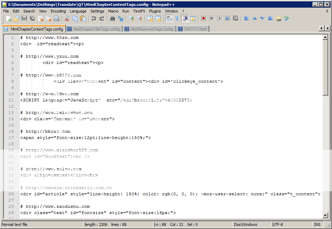The image size is (332, 229).
Task: Run the spell-check ABC icon
Action: tap(286, 18)
